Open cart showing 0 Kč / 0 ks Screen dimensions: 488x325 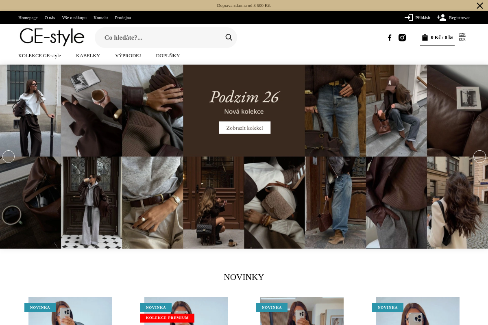pyautogui.click(x=442, y=37)
